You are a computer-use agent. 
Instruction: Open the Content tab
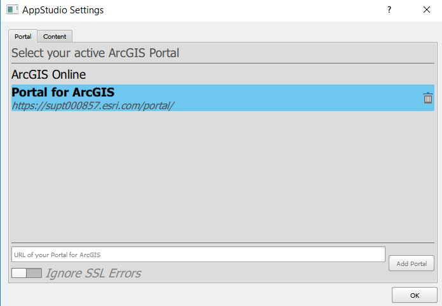pyautogui.click(x=55, y=36)
